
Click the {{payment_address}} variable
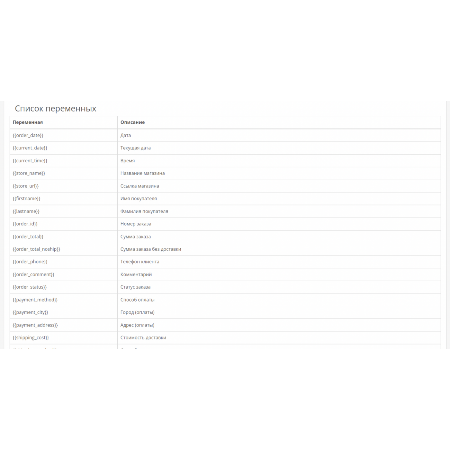click(35, 325)
